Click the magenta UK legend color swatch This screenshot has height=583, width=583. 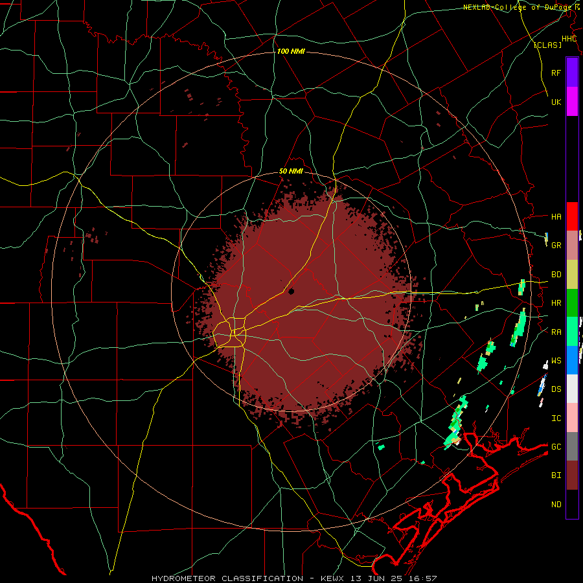[x=572, y=102]
